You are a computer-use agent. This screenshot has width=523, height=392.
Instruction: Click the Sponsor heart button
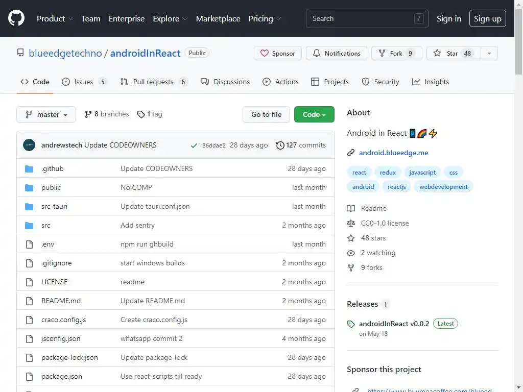point(278,53)
